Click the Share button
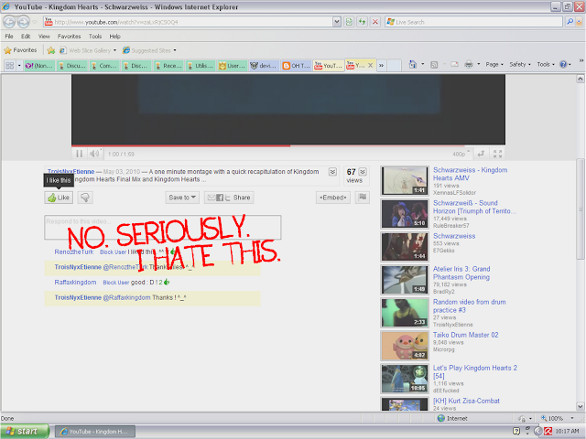The image size is (586, 439). pos(229,198)
